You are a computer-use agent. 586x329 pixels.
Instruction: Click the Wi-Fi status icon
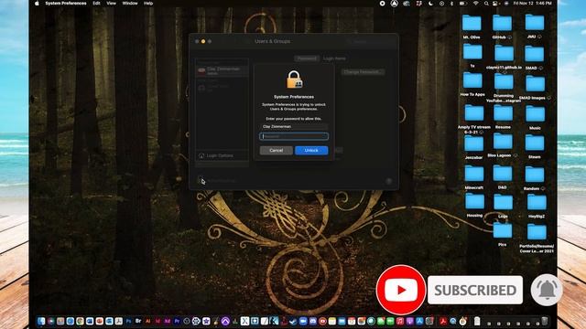click(475, 3)
